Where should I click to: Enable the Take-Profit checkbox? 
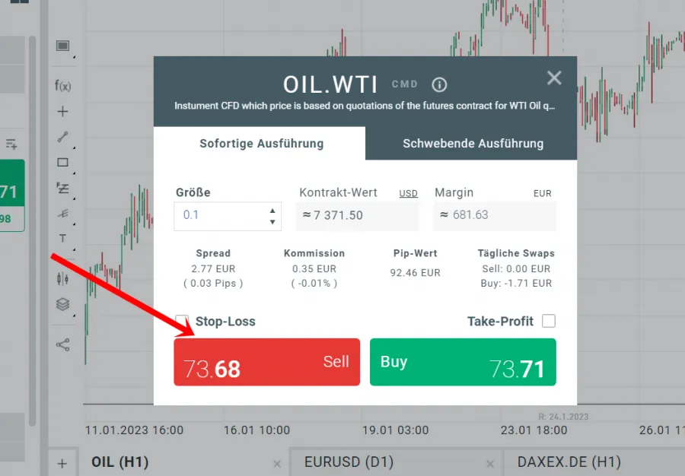click(x=549, y=321)
